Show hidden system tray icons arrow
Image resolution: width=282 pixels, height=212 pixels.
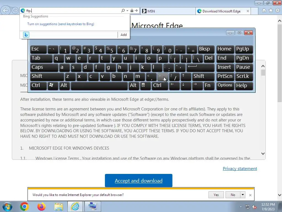[x=241, y=207]
